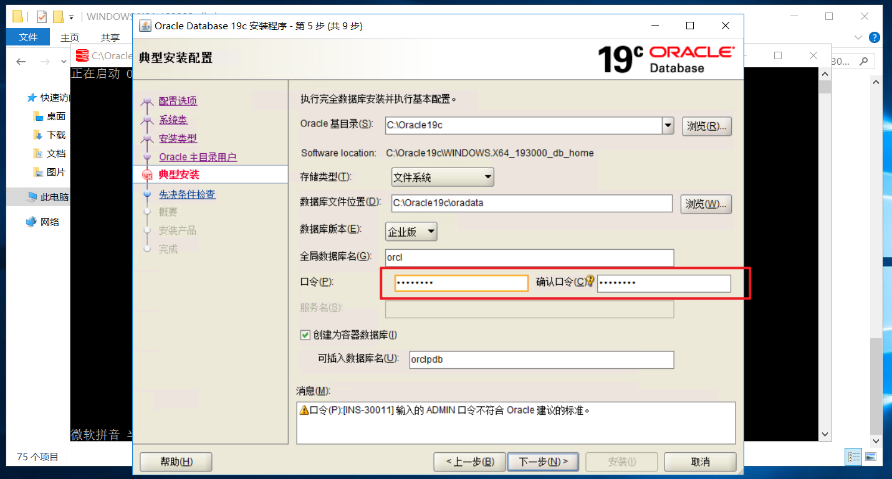
Task: Click the File Explorer help question mark icon
Action: point(875,37)
